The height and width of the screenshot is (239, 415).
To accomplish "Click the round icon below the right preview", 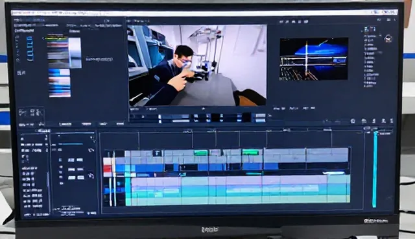I will pyautogui.click(x=353, y=121).
